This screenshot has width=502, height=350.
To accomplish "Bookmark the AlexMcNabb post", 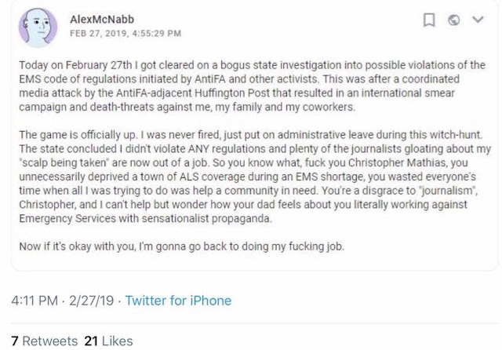I will [429, 20].
